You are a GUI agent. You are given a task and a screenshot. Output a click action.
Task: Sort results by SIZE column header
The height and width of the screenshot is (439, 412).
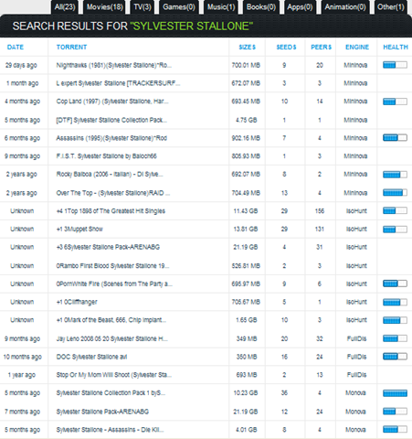pyautogui.click(x=247, y=48)
